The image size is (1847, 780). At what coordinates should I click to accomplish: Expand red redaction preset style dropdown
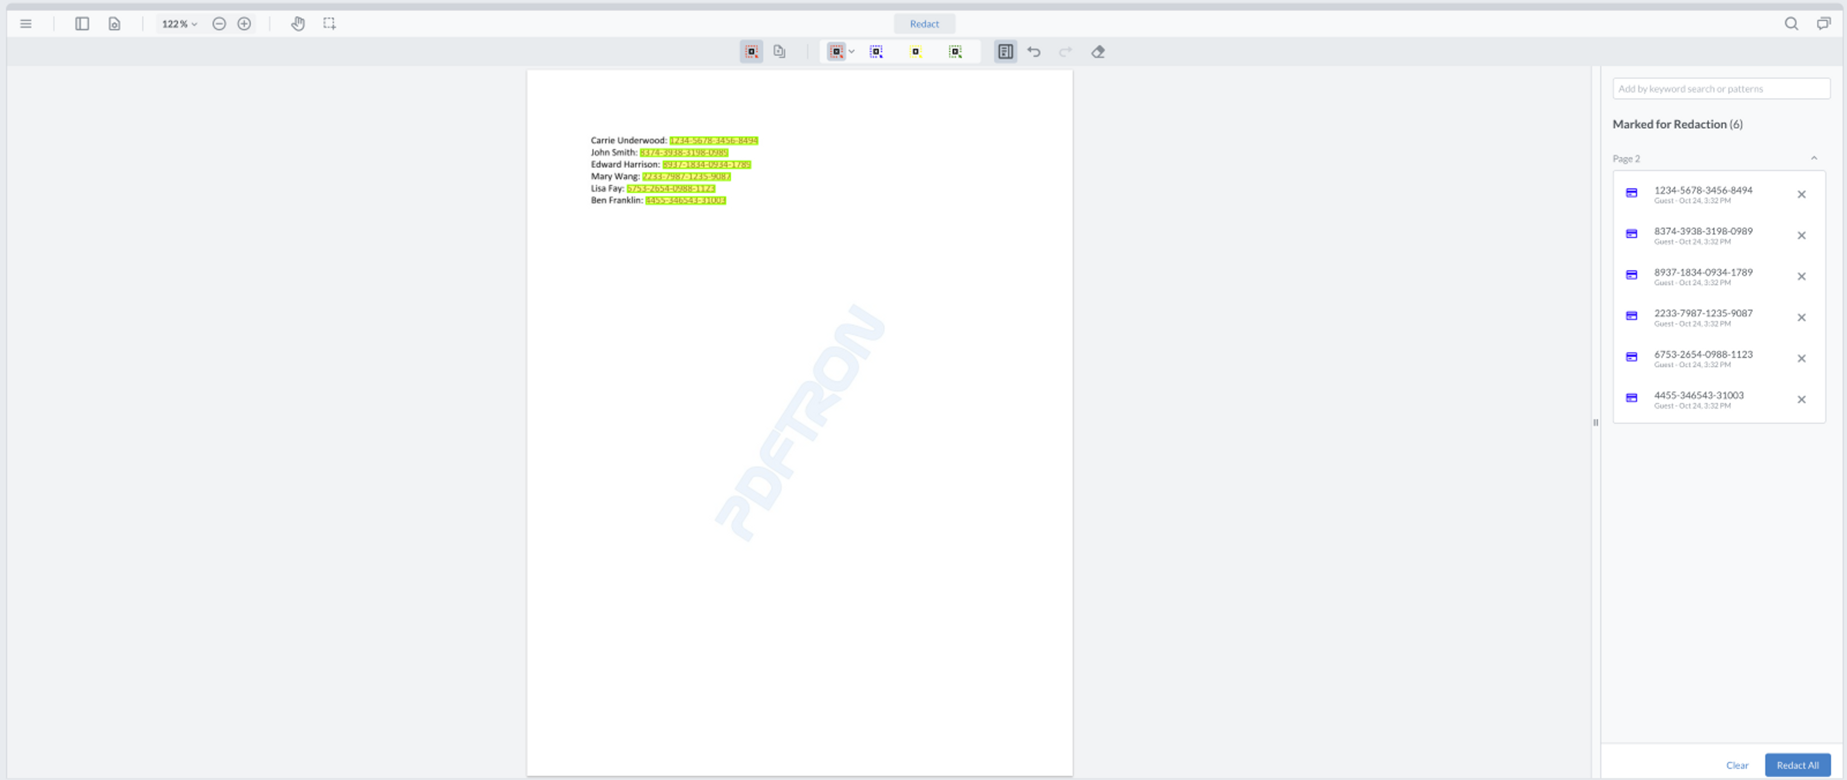pyautogui.click(x=851, y=51)
